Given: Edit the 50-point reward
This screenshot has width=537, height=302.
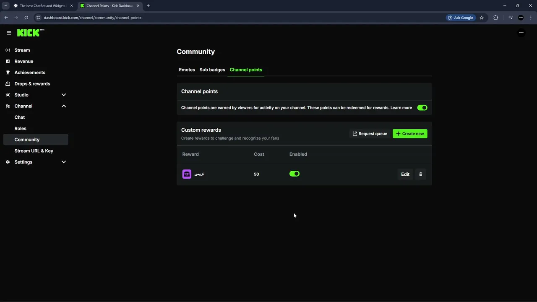Looking at the screenshot, I should tap(405, 174).
